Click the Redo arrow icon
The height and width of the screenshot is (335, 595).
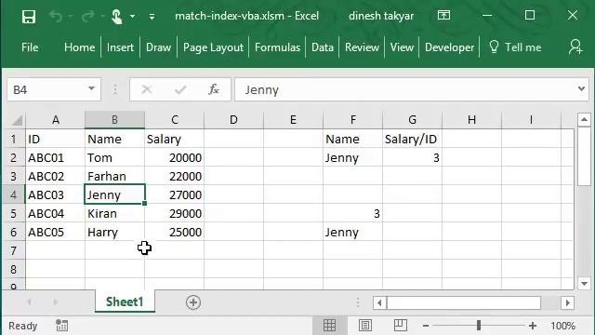pyautogui.click(x=88, y=17)
